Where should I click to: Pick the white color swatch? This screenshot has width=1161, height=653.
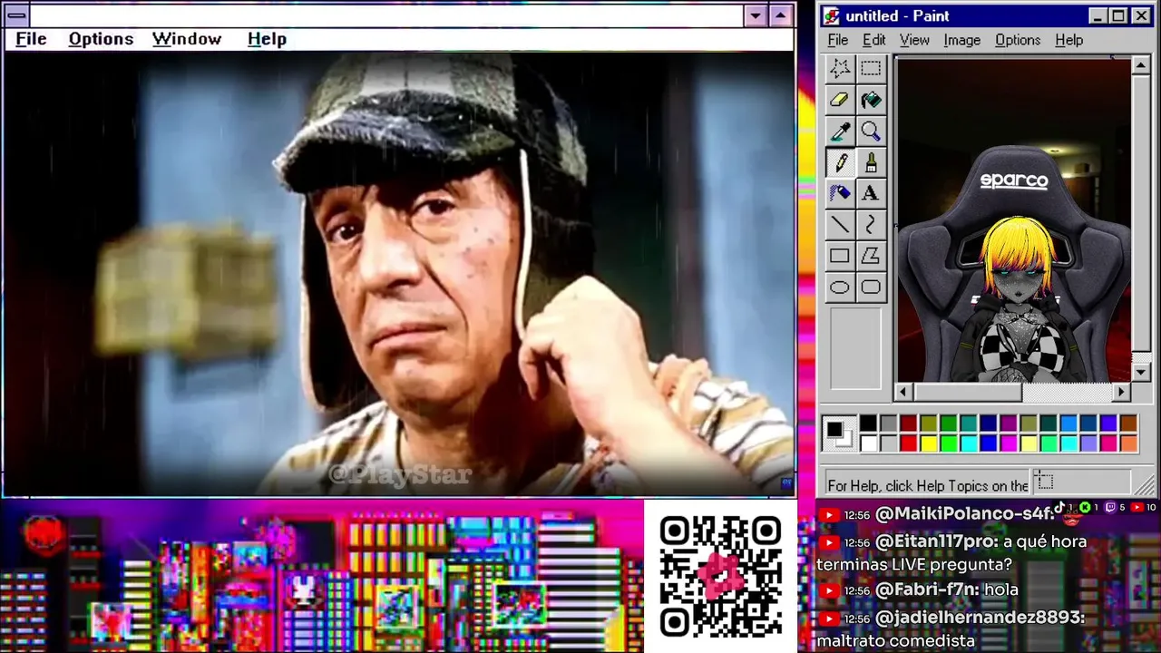868,443
